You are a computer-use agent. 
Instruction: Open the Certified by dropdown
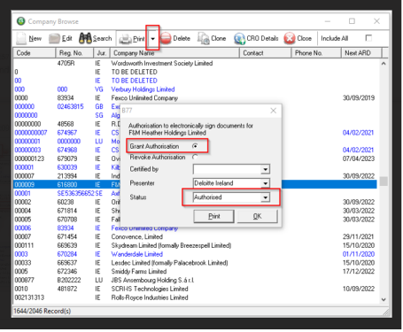click(266, 169)
